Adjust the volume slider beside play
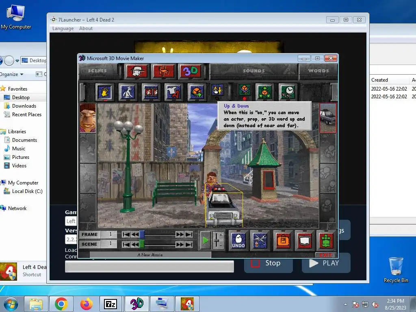 coord(218,240)
